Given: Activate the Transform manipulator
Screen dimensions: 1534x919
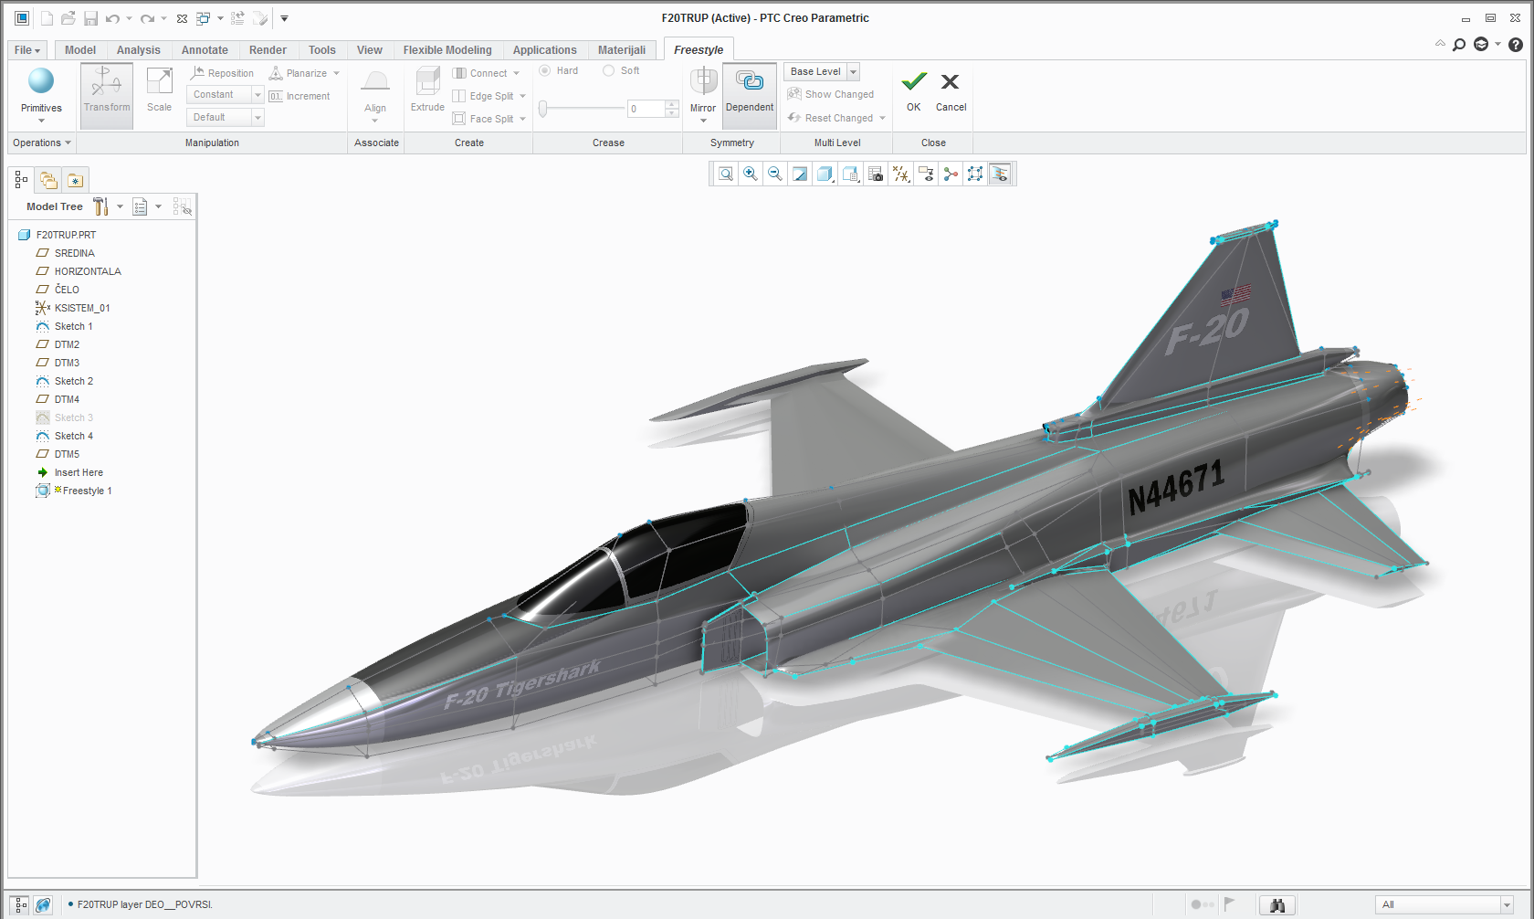Looking at the screenshot, I should (107, 95).
